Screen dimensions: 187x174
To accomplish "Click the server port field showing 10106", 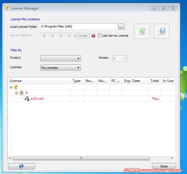I will (83, 36).
